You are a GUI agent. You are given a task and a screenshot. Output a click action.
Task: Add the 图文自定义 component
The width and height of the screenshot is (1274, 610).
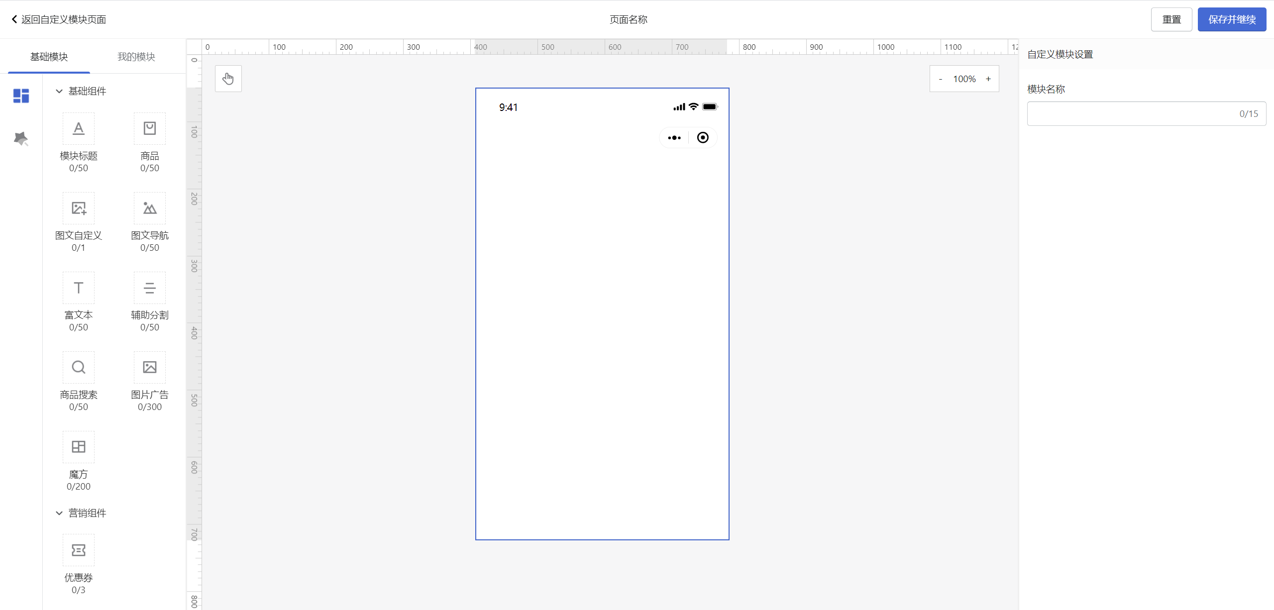tap(79, 208)
